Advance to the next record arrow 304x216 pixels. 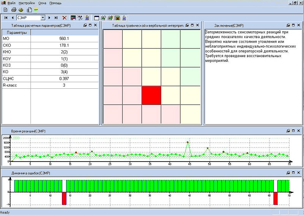click(x=49, y=18)
